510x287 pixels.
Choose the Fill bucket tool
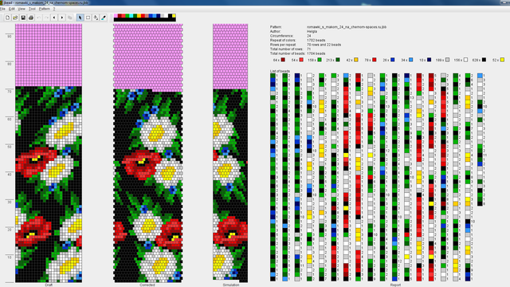click(x=96, y=18)
